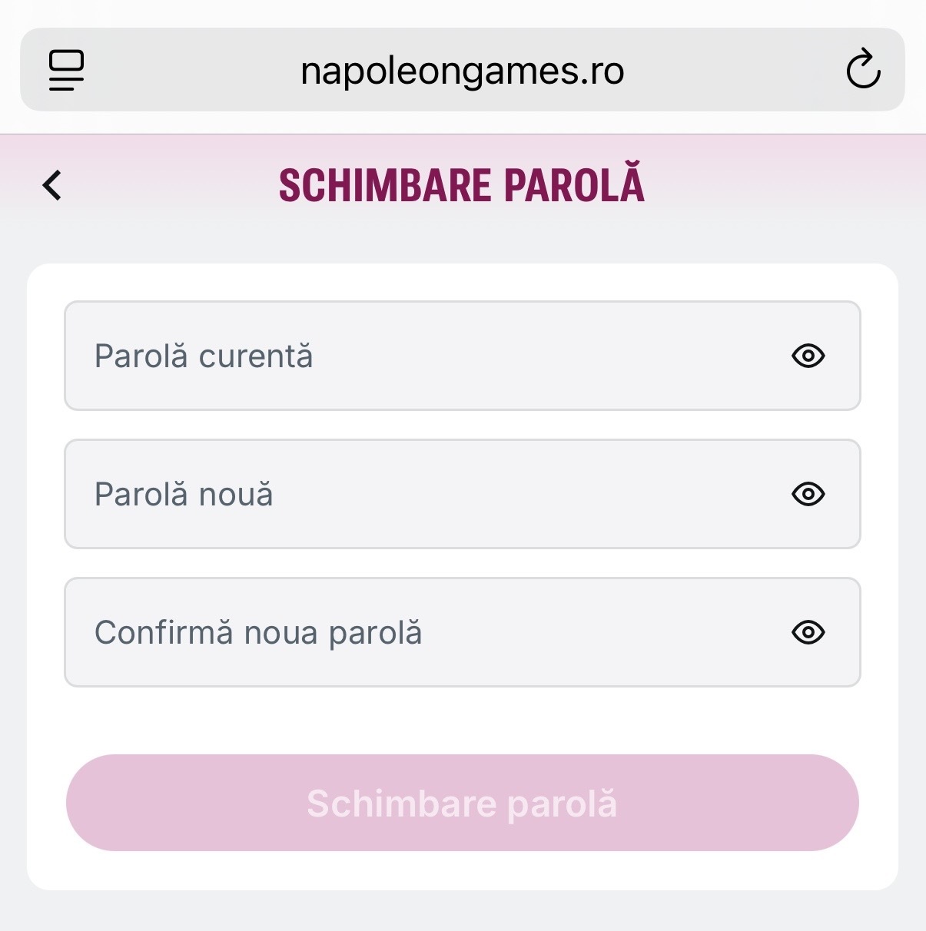
Task: Tap the napoleongames.ro URL text
Action: (x=463, y=71)
